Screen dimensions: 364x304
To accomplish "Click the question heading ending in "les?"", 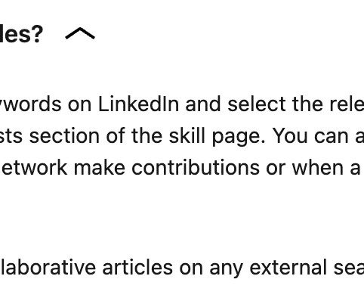I will point(21,34).
